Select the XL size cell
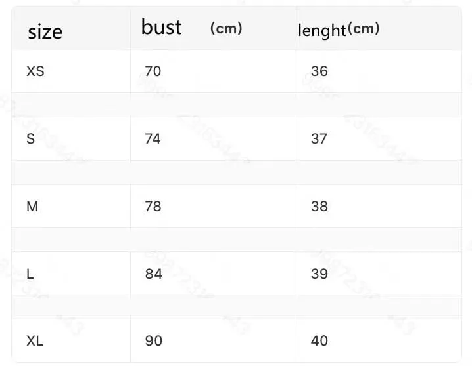The height and width of the screenshot is (366, 472). [x=35, y=341]
